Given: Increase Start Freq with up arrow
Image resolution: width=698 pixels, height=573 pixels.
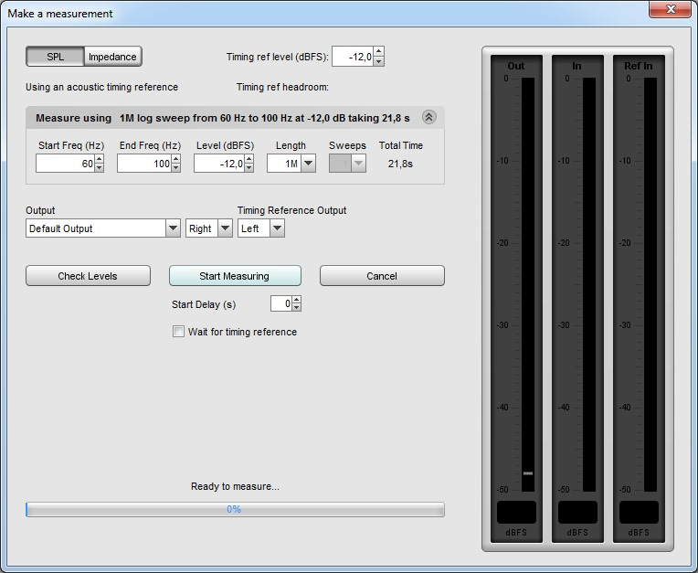Looking at the screenshot, I should tap(100, 159).
